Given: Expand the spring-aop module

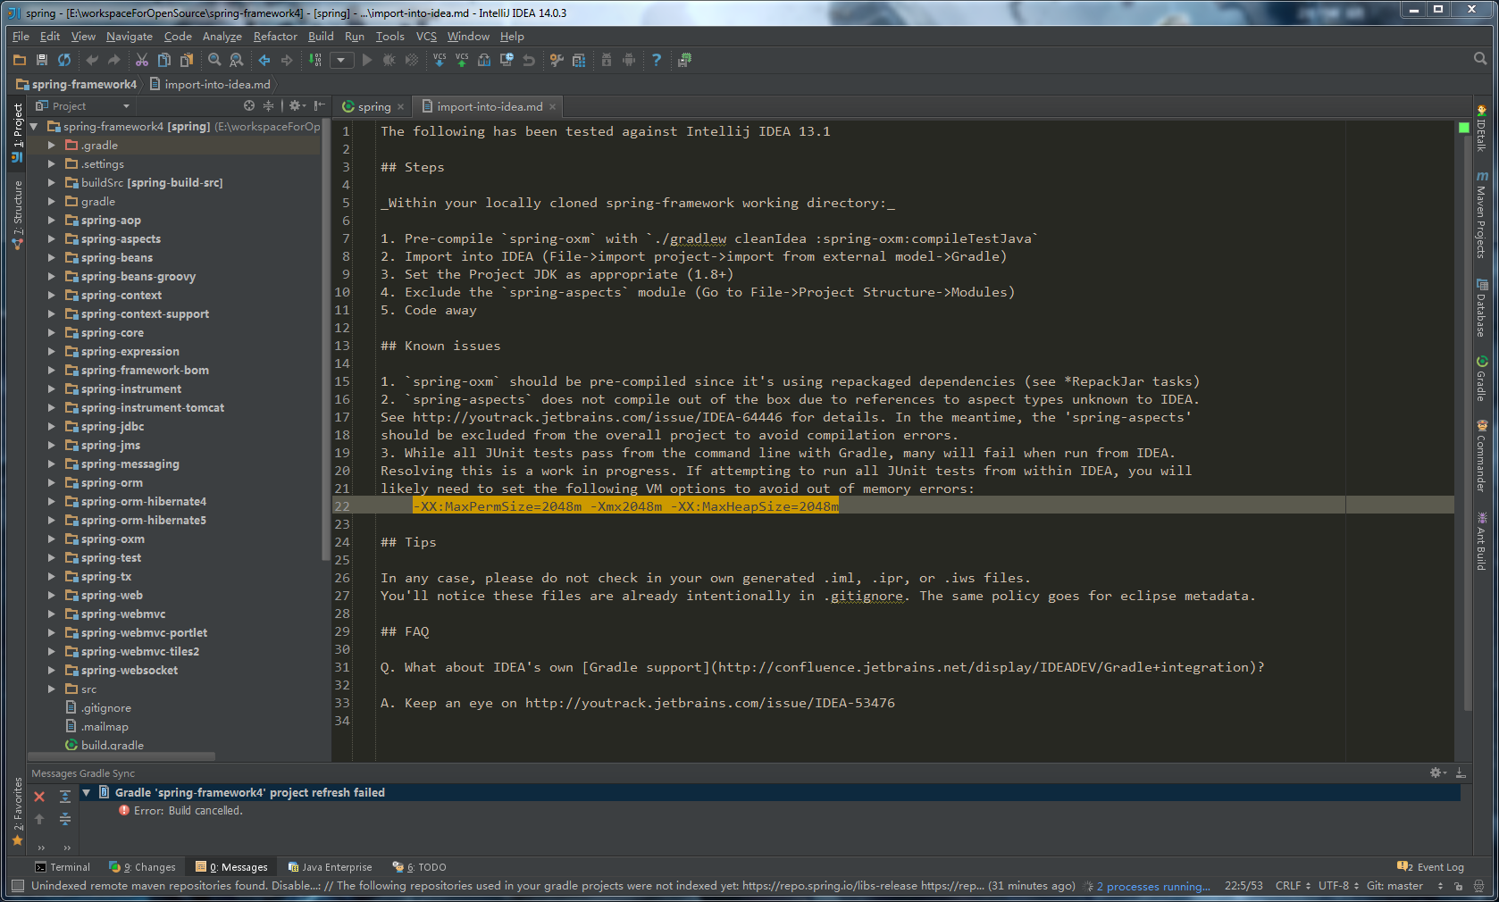Looking at the screenshot, I should coord(52,221).
